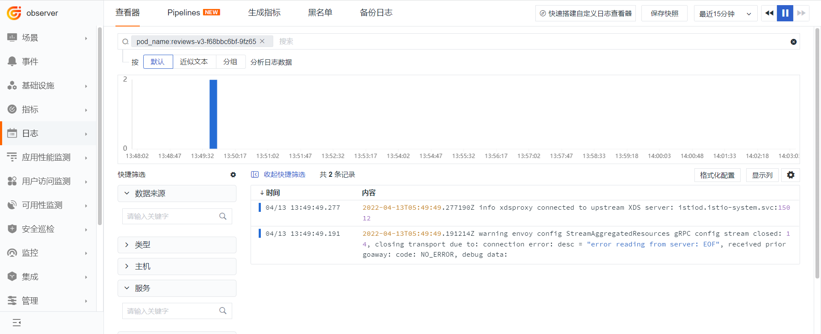This screenshot has width=821, height=334.
Task: Collapse the 数据来源 filter section
Action: click(177, 193)
